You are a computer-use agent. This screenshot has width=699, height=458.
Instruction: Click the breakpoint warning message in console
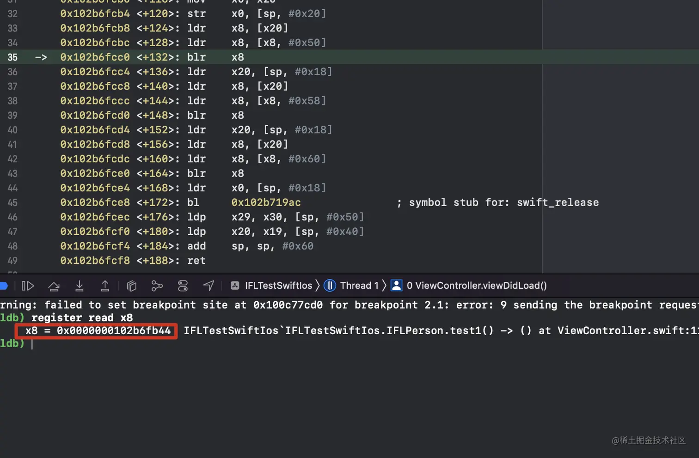[x=349, y=305]
